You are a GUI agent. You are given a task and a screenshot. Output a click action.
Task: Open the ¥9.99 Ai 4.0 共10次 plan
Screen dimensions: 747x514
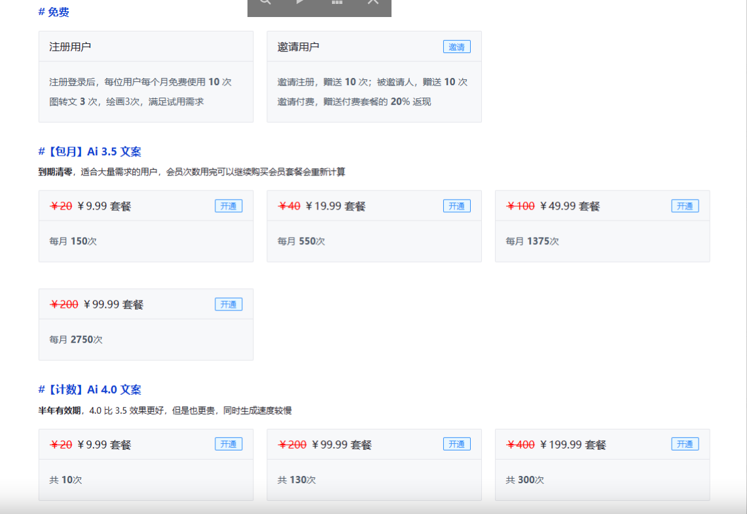228,443
